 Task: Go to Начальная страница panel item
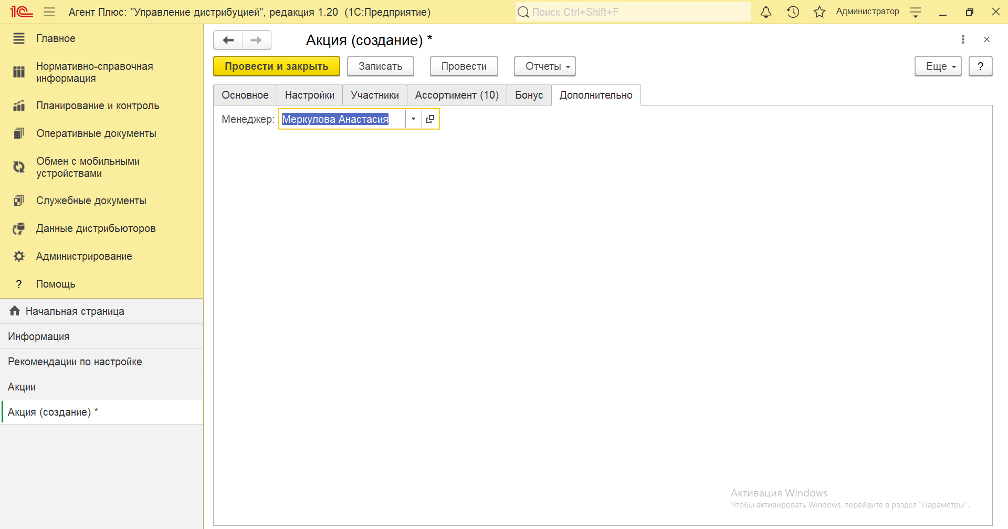coord(102,311)
